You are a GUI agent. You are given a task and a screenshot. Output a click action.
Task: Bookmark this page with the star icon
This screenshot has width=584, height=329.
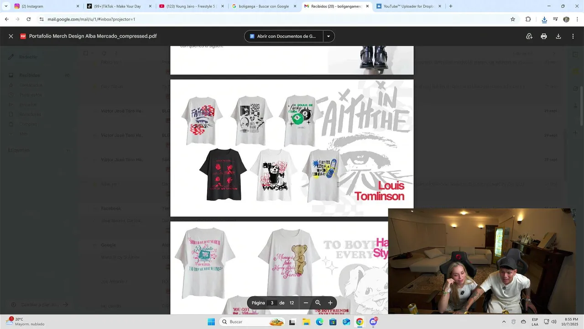(513, 19)
